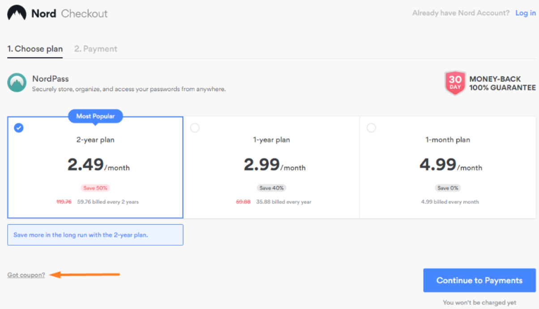The image size is (539, 309).
Task: Click the crossed-out 119.76 price
Action: 64,202
